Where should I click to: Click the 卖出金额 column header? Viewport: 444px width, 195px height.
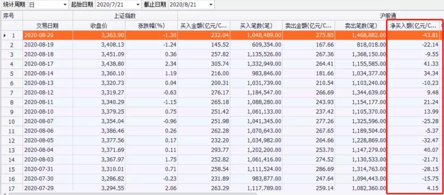point(308,26)
